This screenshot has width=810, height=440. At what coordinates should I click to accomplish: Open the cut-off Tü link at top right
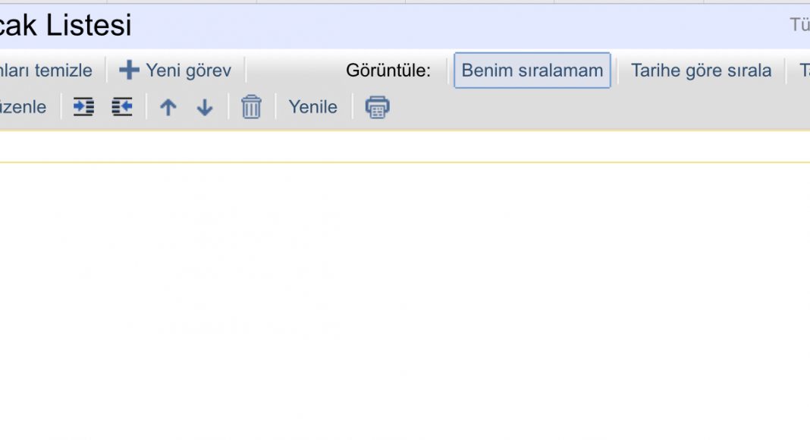(x=799, y=24)
